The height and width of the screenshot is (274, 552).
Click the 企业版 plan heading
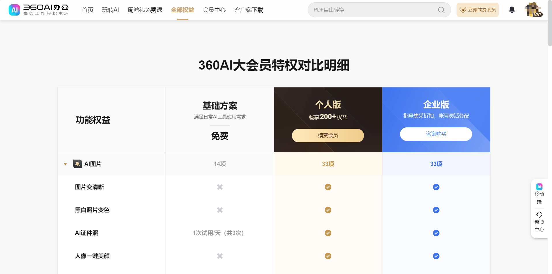point(436,104)
